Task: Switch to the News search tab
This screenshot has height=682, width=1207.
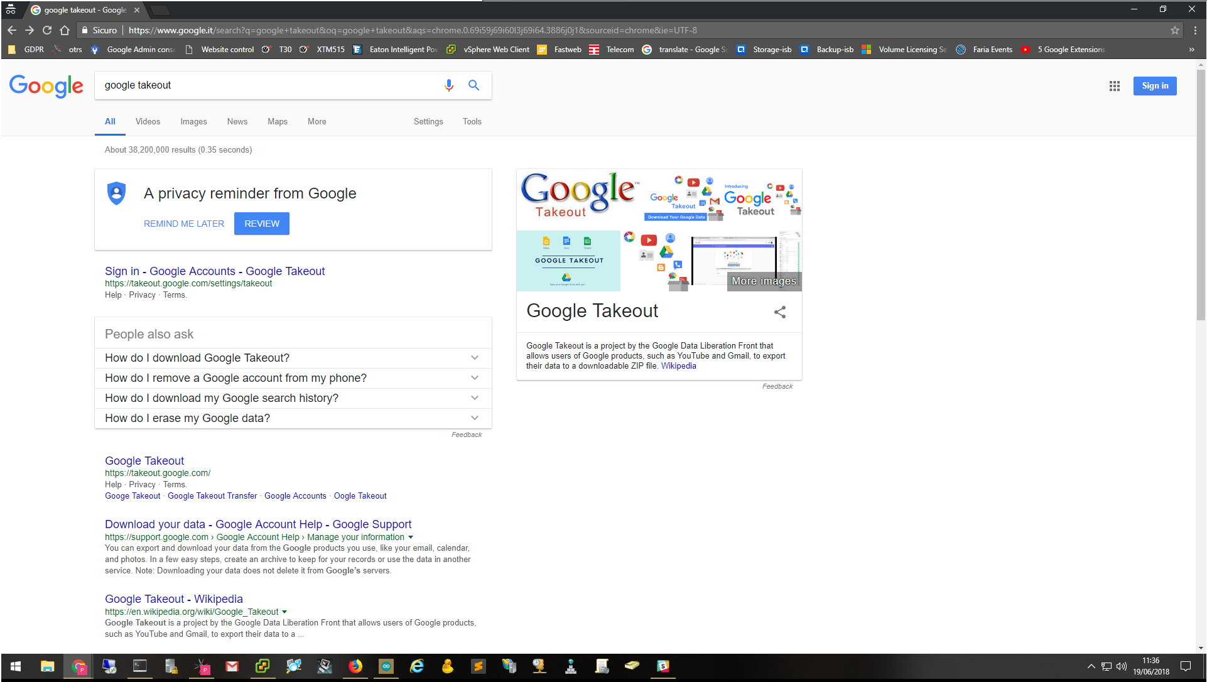Action: coord(237,122)
